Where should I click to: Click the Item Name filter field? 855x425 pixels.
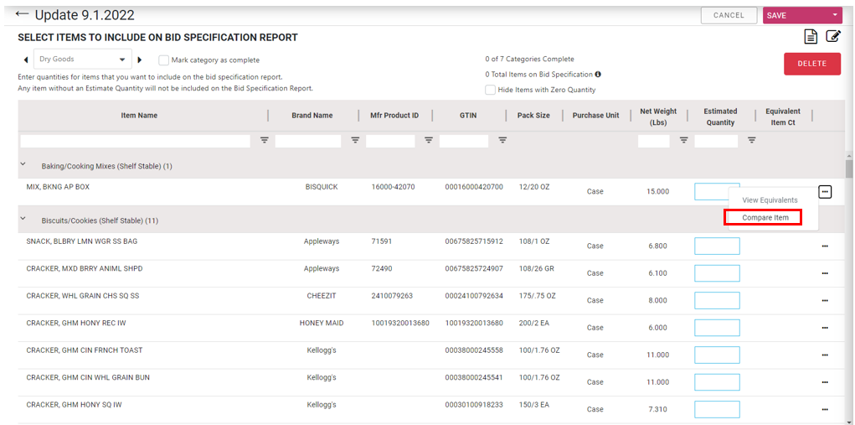pos(135,142)
